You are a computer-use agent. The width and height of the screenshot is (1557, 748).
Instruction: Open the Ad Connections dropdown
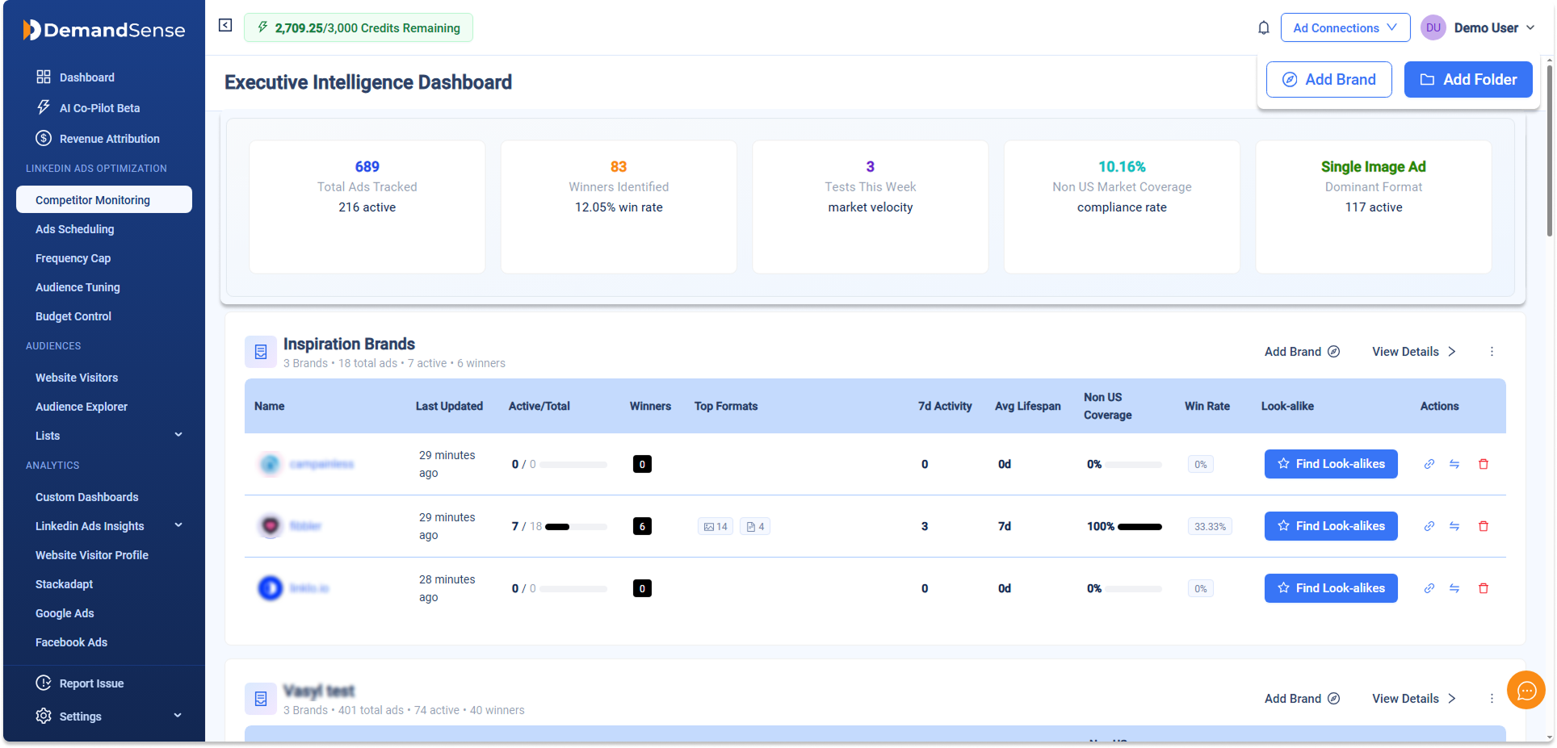[1345, 27]
